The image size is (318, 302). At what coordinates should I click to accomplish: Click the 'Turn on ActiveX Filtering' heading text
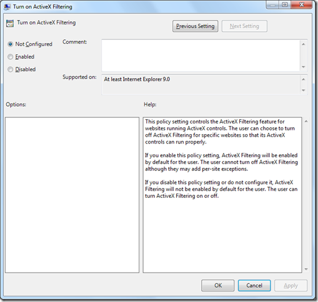(x=46, y=22)
